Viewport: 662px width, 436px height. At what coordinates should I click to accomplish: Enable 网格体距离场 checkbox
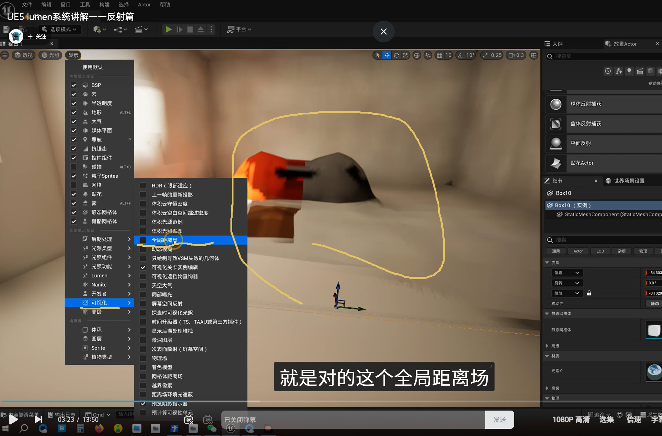[143, 376]
